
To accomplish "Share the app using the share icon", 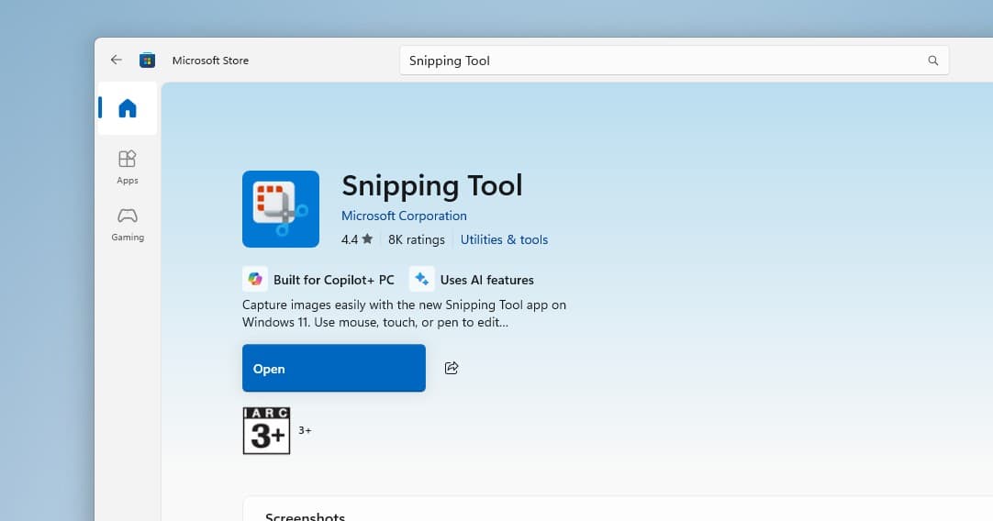I will point(452,368).
